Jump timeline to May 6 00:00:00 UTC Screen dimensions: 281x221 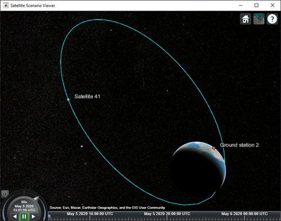pos(244,214)
